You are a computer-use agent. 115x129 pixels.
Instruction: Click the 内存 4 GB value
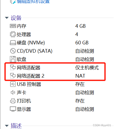(x=80, y=26)
